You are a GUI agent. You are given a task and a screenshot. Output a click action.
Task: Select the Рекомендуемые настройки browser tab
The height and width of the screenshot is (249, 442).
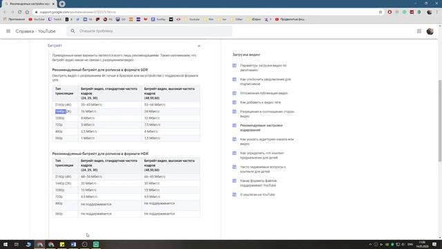point(28,4)
